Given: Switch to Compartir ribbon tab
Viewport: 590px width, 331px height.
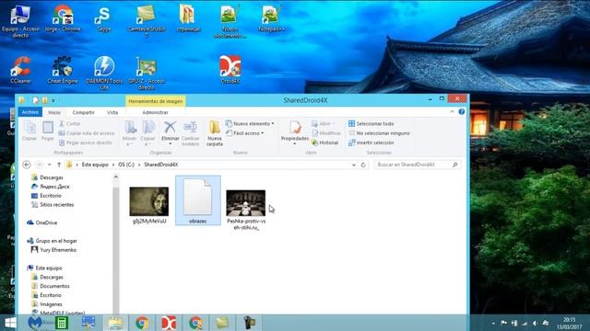Looking at the screenshot, I should (x=83, y=112).
